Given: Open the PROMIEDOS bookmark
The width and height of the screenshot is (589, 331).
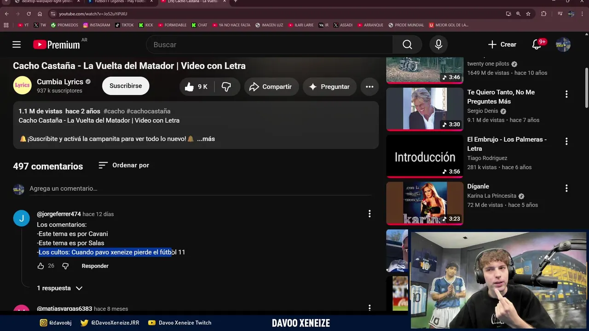Looking at the screenshot, I should (65, 25).
